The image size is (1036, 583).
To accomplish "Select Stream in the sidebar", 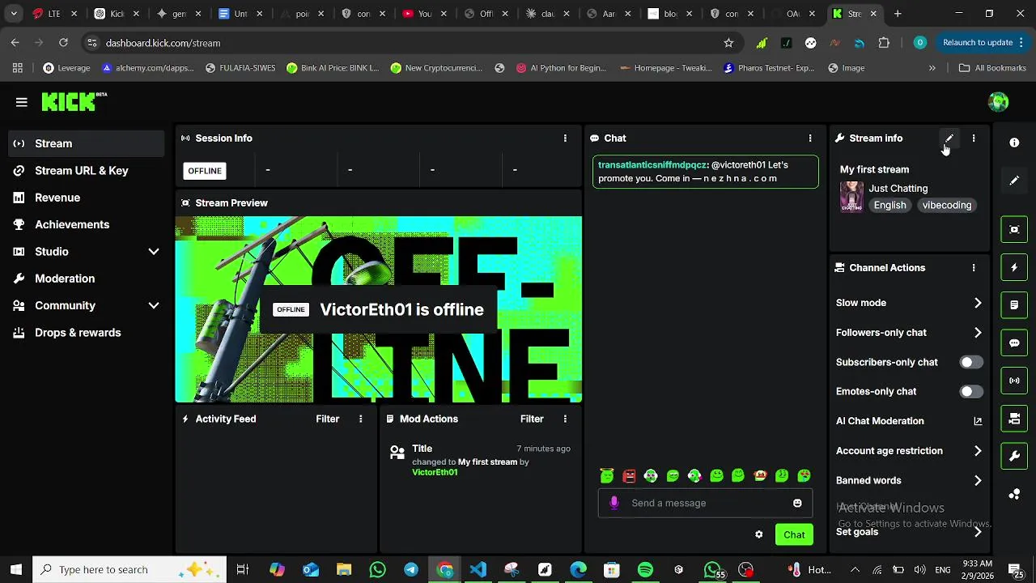I will pos(86,143).
